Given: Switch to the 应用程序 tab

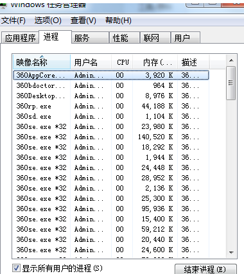Looking at the screenshot, I should 20,38.
